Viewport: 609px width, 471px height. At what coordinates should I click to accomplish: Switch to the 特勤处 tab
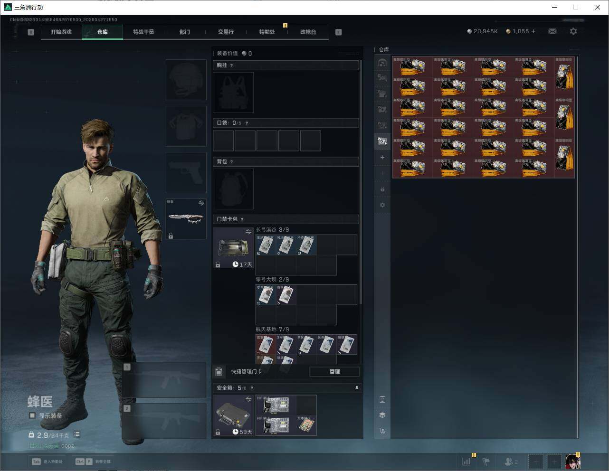267,32
